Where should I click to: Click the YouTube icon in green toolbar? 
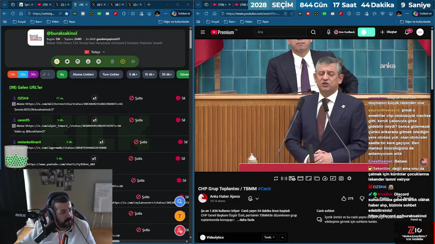88,61
